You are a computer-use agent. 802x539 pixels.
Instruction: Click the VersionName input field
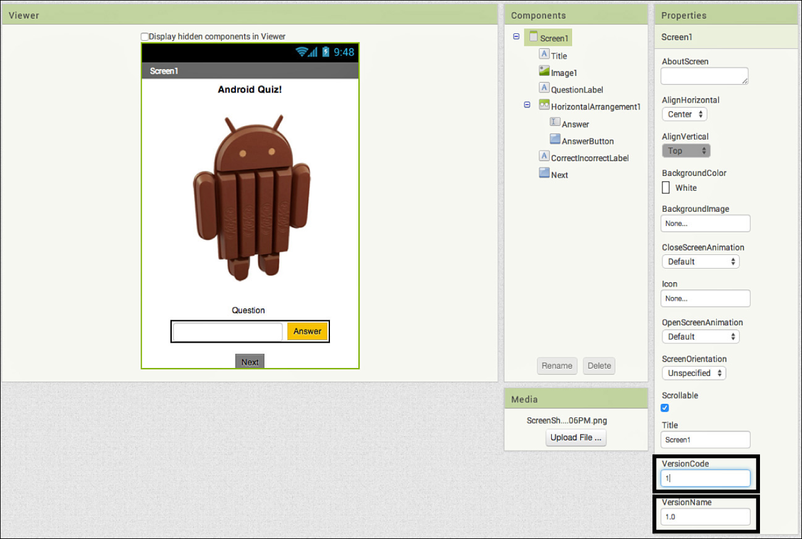pyautogui.click(x=706, y=516)
